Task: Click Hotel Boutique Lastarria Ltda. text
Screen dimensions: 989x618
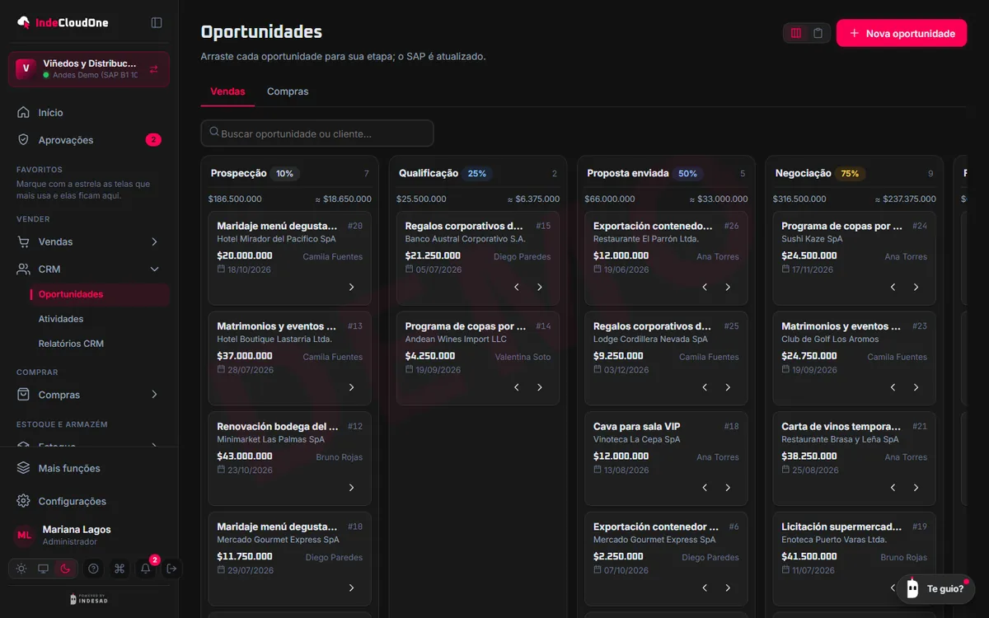Action: pyautogui.click(x=274, y=339)
